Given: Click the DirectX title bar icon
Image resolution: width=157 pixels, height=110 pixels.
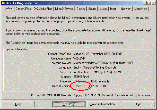Looking at the screenshot, I should (3, 3).
